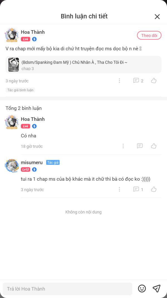Click the misumeru username

point(32,163)
